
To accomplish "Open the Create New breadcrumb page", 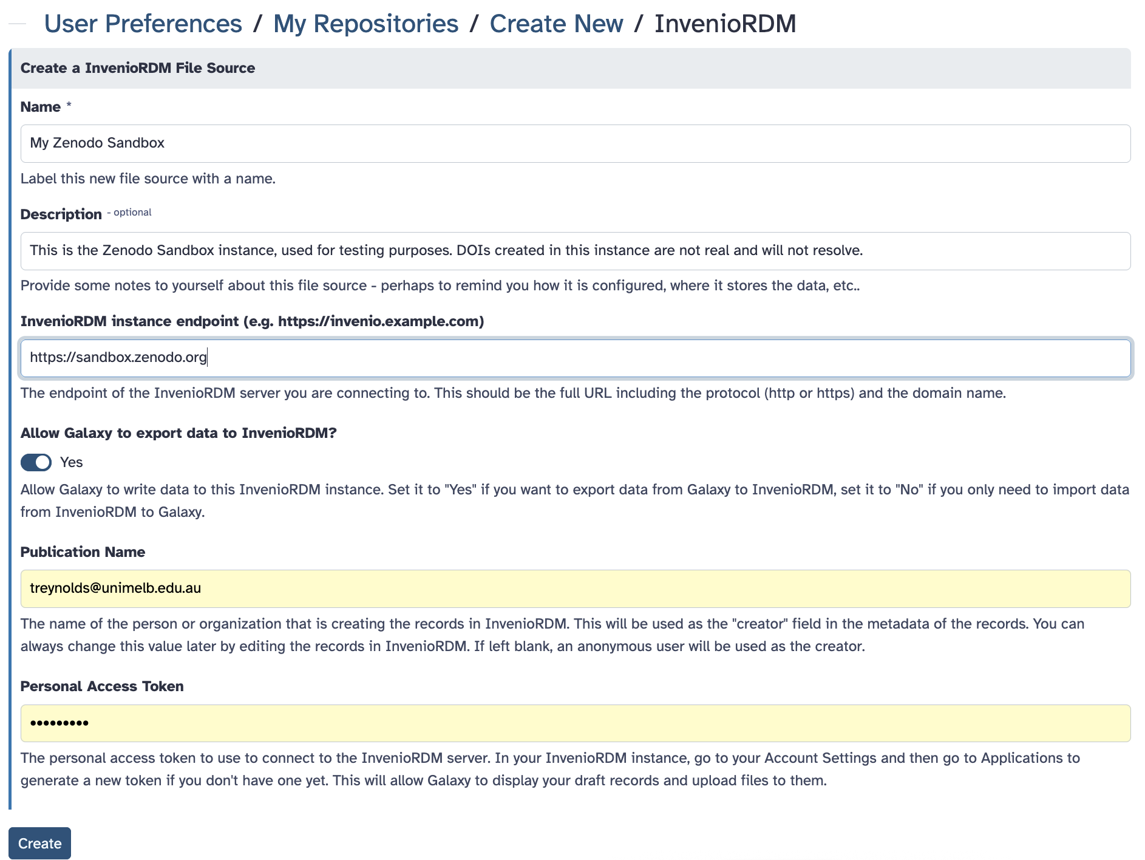I will coord(556,24).
